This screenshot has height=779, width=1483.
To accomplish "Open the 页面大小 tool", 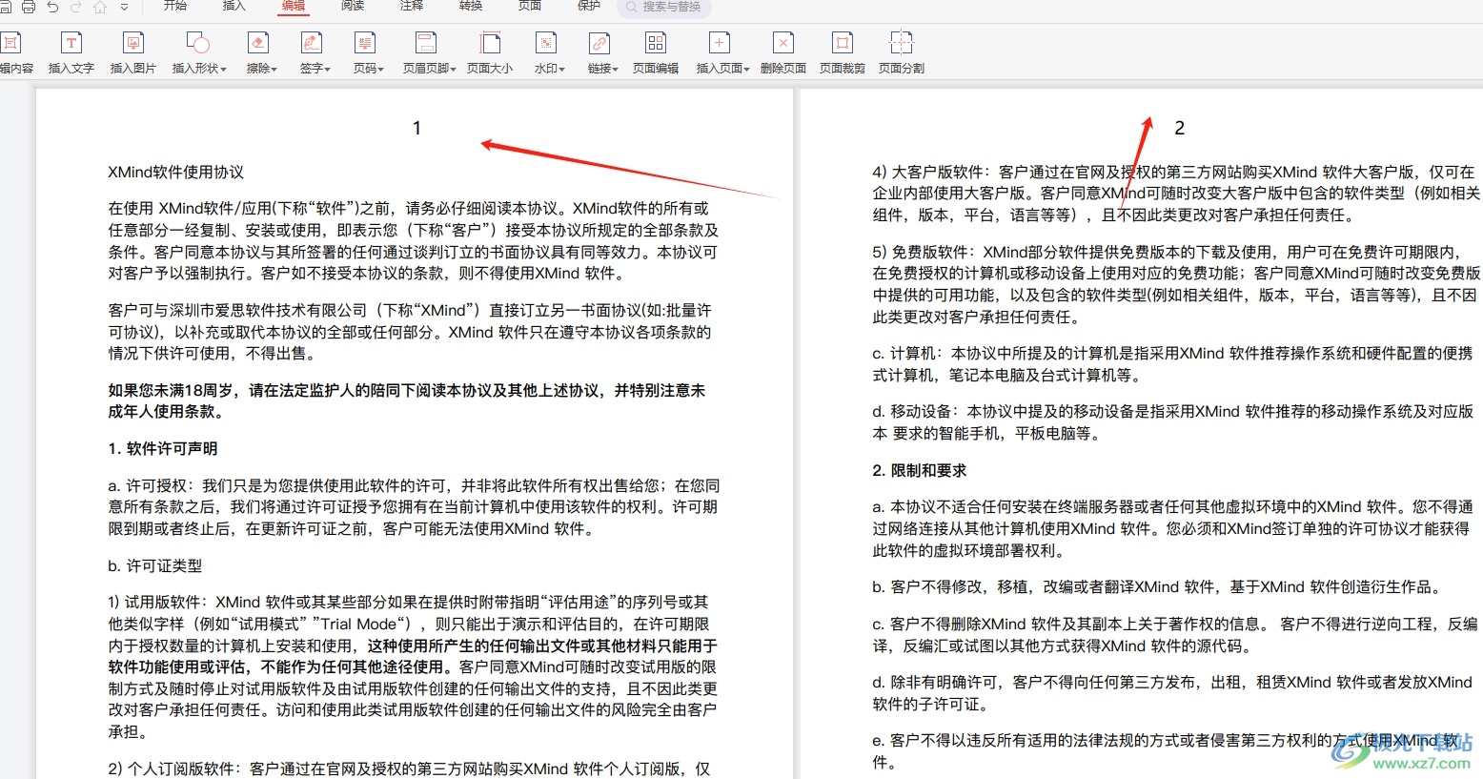I will point(490,52).
